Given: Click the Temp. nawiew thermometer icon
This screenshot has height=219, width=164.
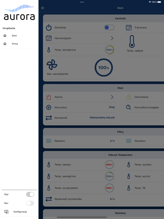Looking at the screenshot, I should point(49,165).
